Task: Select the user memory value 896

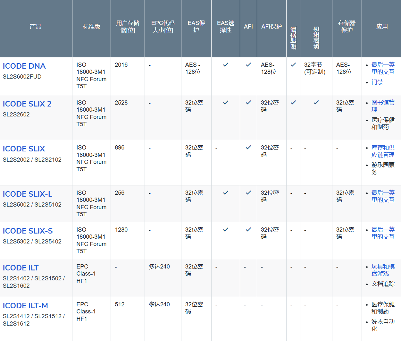Action: pyautogui.click(x=120, y=148)
